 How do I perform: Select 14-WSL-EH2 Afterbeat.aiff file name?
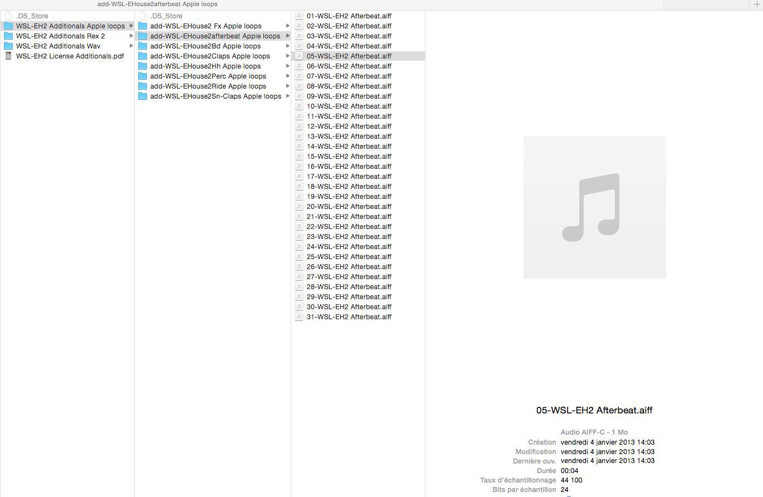click(349, 147)
